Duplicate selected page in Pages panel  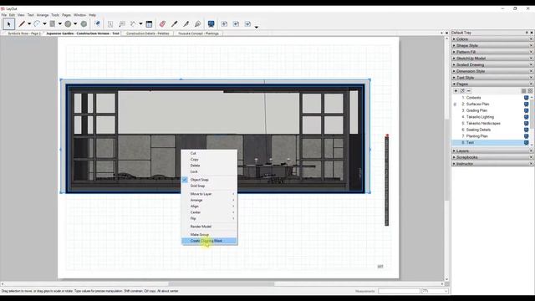point(462,91)
